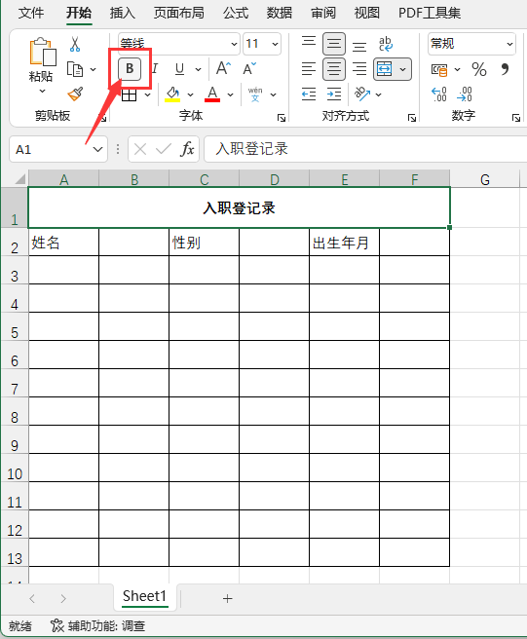Click the Insert Function fx icon
The image size is (527, 639).
click(x=187, y=149)
